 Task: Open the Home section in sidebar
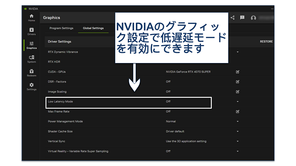[x=32, y=18]
